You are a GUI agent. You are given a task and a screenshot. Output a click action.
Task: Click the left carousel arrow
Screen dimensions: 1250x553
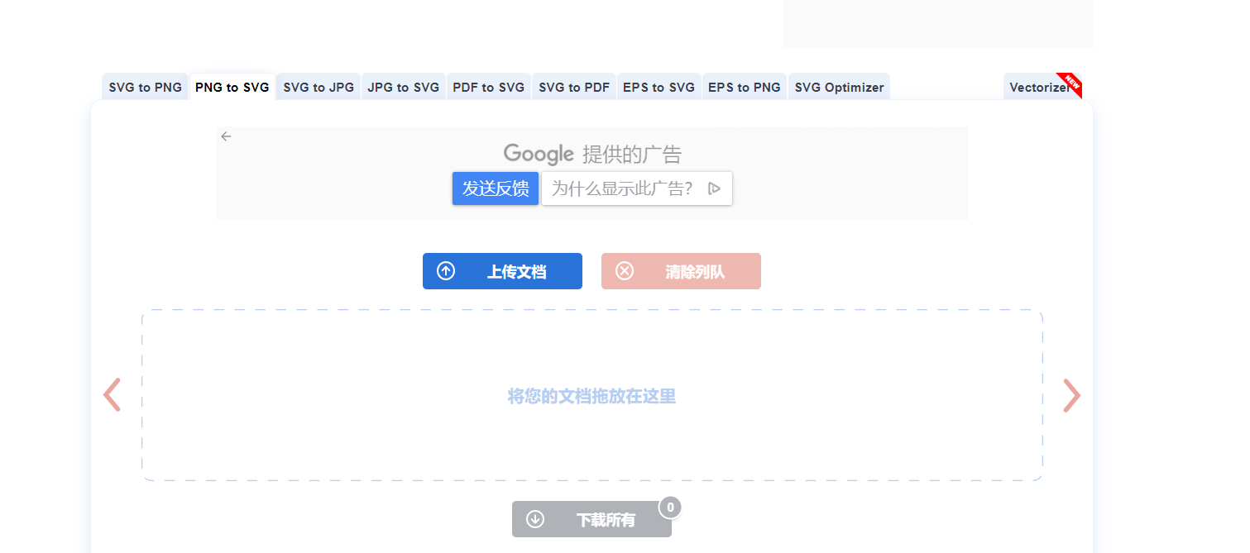(x=113, y=395)
